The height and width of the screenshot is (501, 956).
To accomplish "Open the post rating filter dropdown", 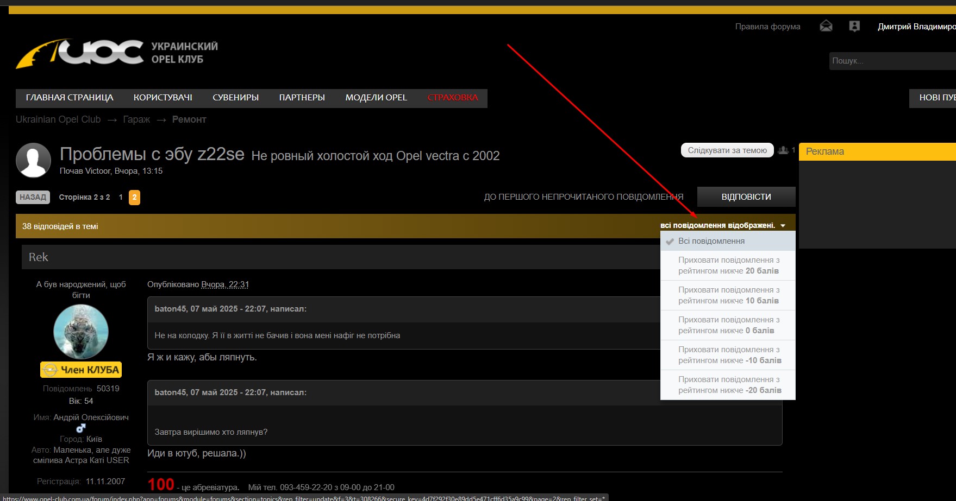I will 723,225.
